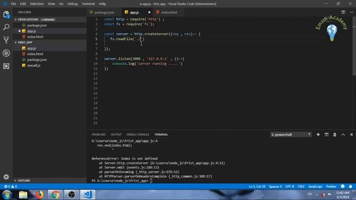Image resolution: width=356 pixels, height=200 pixels.
Task: Open the Selection menu
Action: pyautogui.click(x=37, y=4)
